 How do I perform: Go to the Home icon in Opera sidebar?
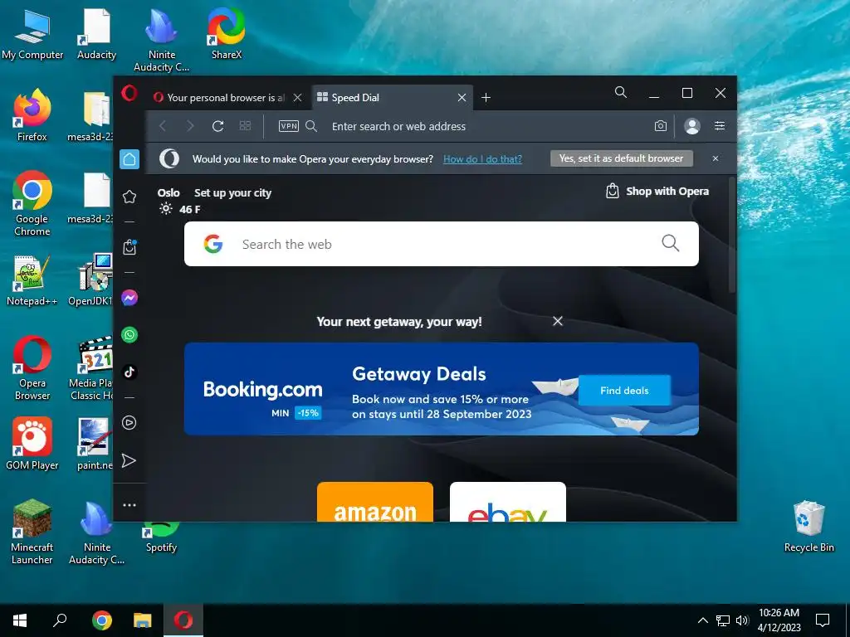[x=129, y=159]
